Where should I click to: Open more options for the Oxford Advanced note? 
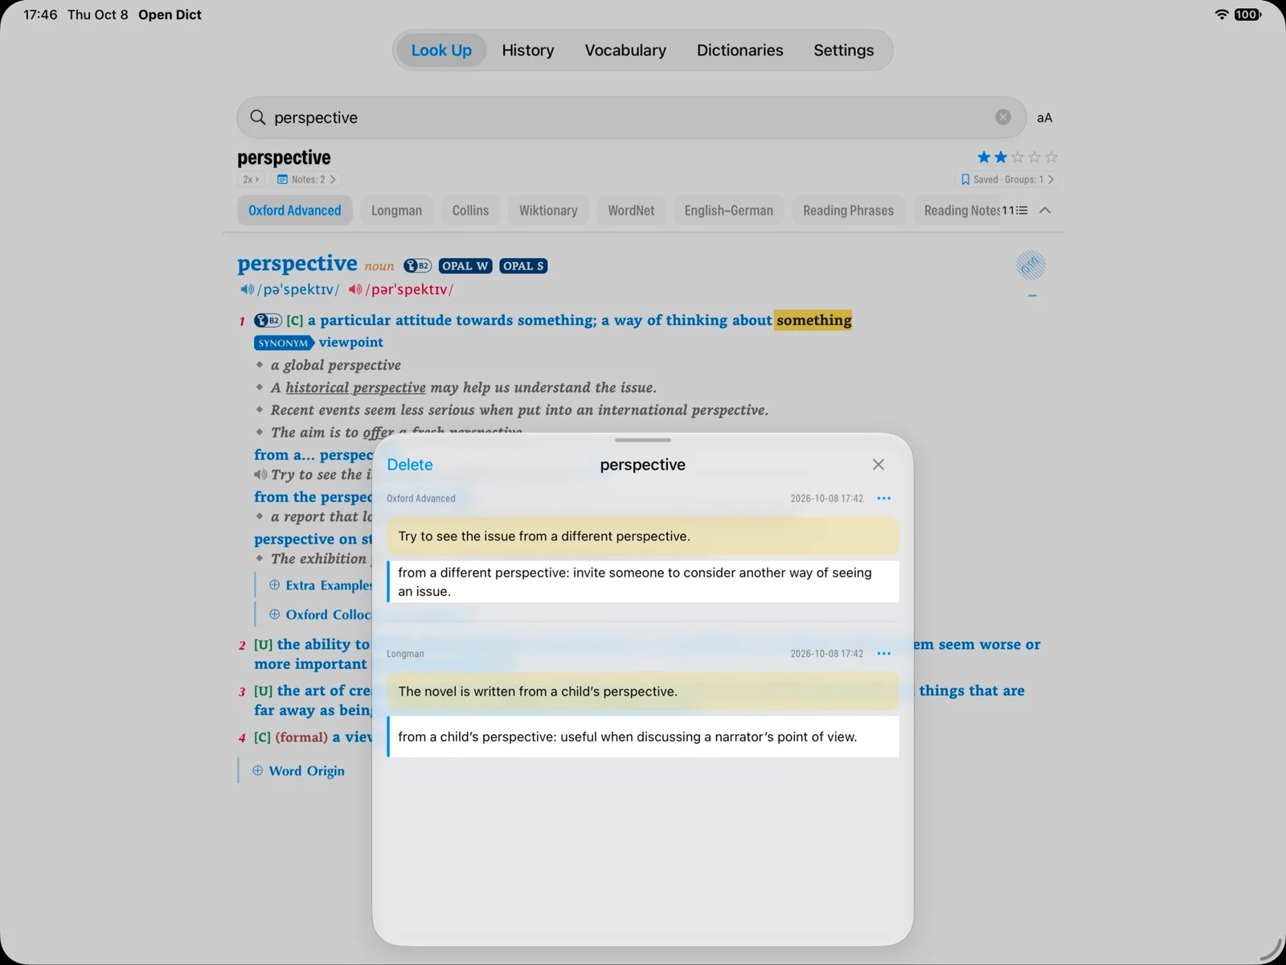coord(884,499)
